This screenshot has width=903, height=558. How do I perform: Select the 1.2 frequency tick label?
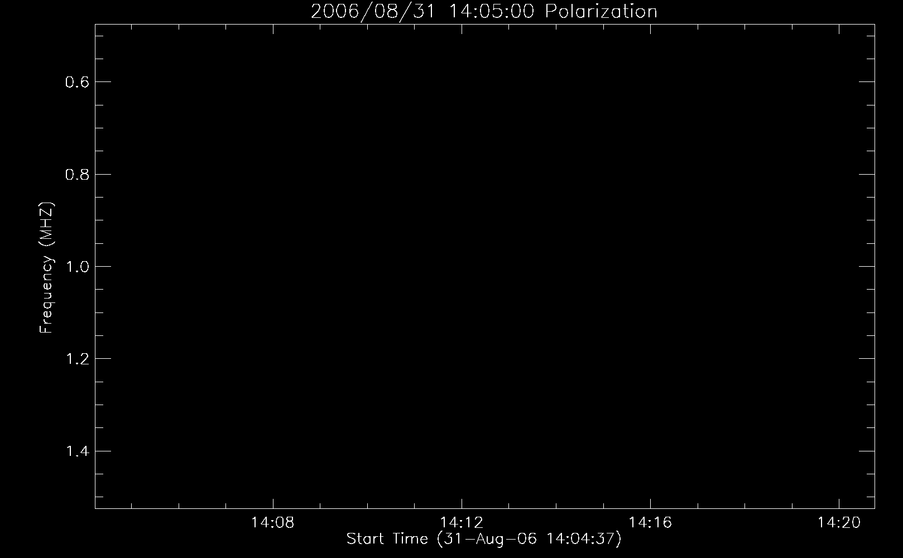pos(77,359)
